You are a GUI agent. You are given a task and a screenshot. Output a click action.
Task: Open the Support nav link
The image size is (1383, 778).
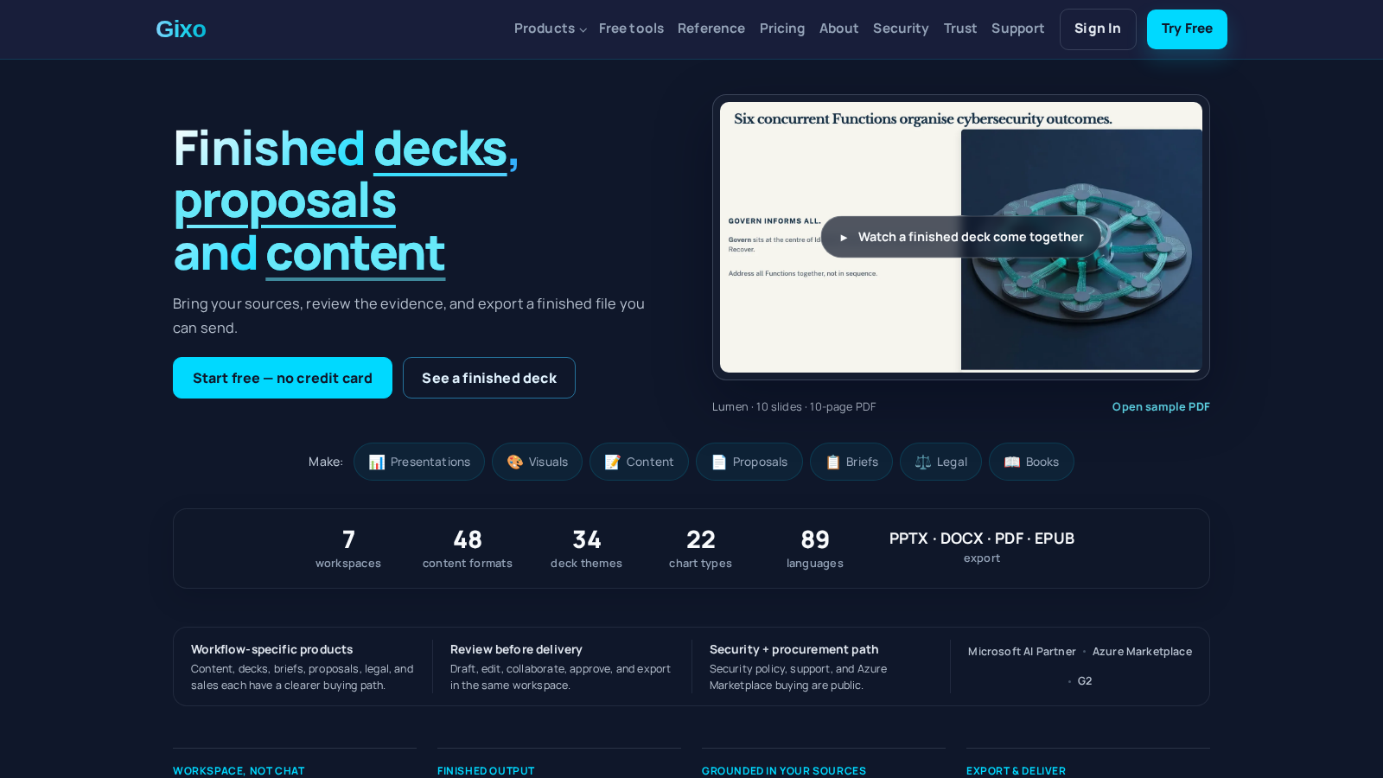tap(1017, 29)
